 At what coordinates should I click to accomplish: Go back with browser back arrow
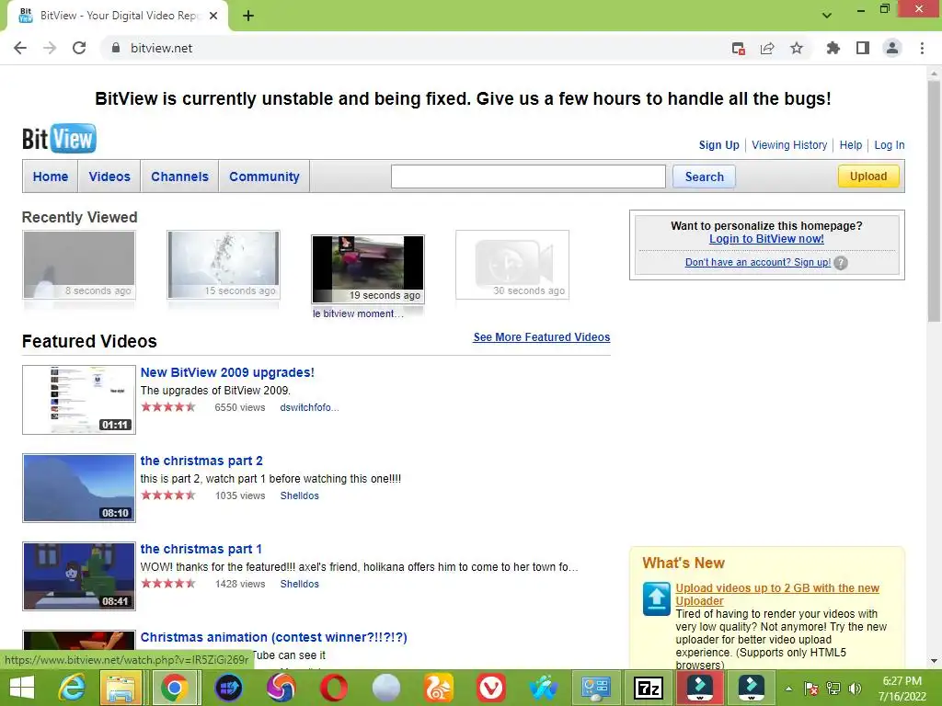point(20,48)
